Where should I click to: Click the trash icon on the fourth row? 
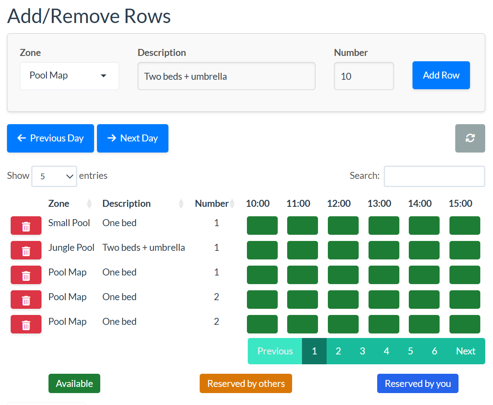click(x=26, y=299)
